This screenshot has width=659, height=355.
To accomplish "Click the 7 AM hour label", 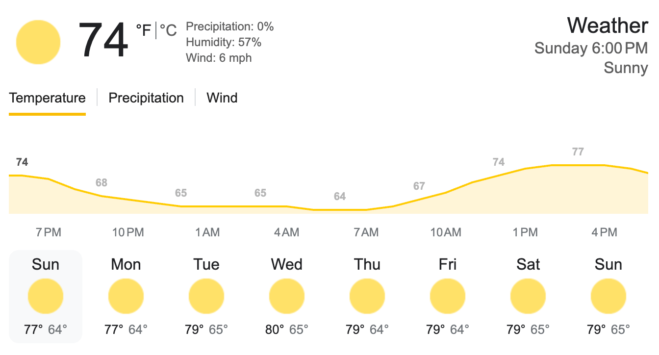I will pyautogui.click(x=366, y=232).
